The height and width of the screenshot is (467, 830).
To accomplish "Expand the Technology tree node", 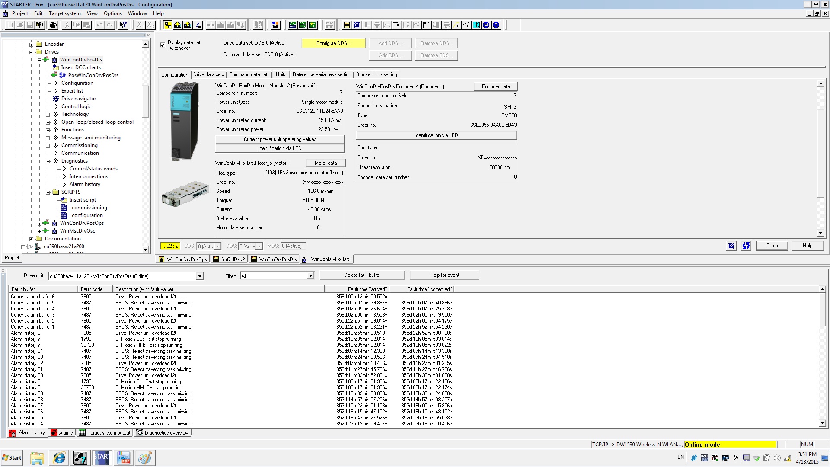I will tap(48, 114).
